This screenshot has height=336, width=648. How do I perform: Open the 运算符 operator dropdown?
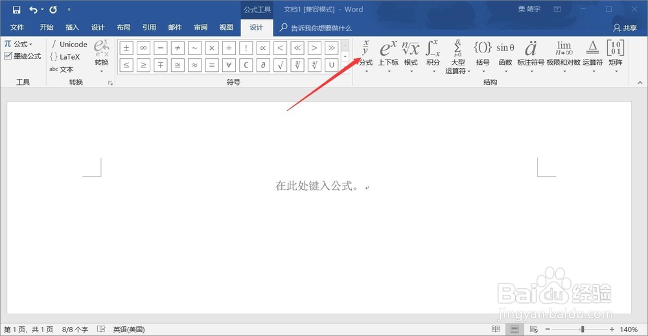pyautogui.click(x=593, y=56)
